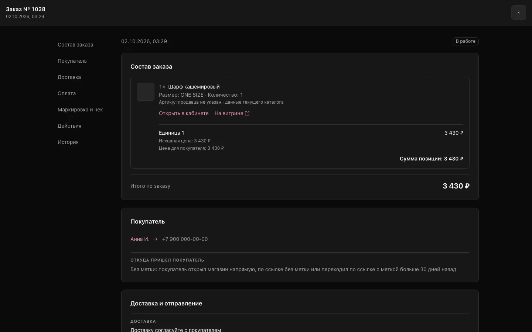Close the order 1028 dialog
Image resolution: width=532 pixels, height=332 pixels.
(518, 13)
